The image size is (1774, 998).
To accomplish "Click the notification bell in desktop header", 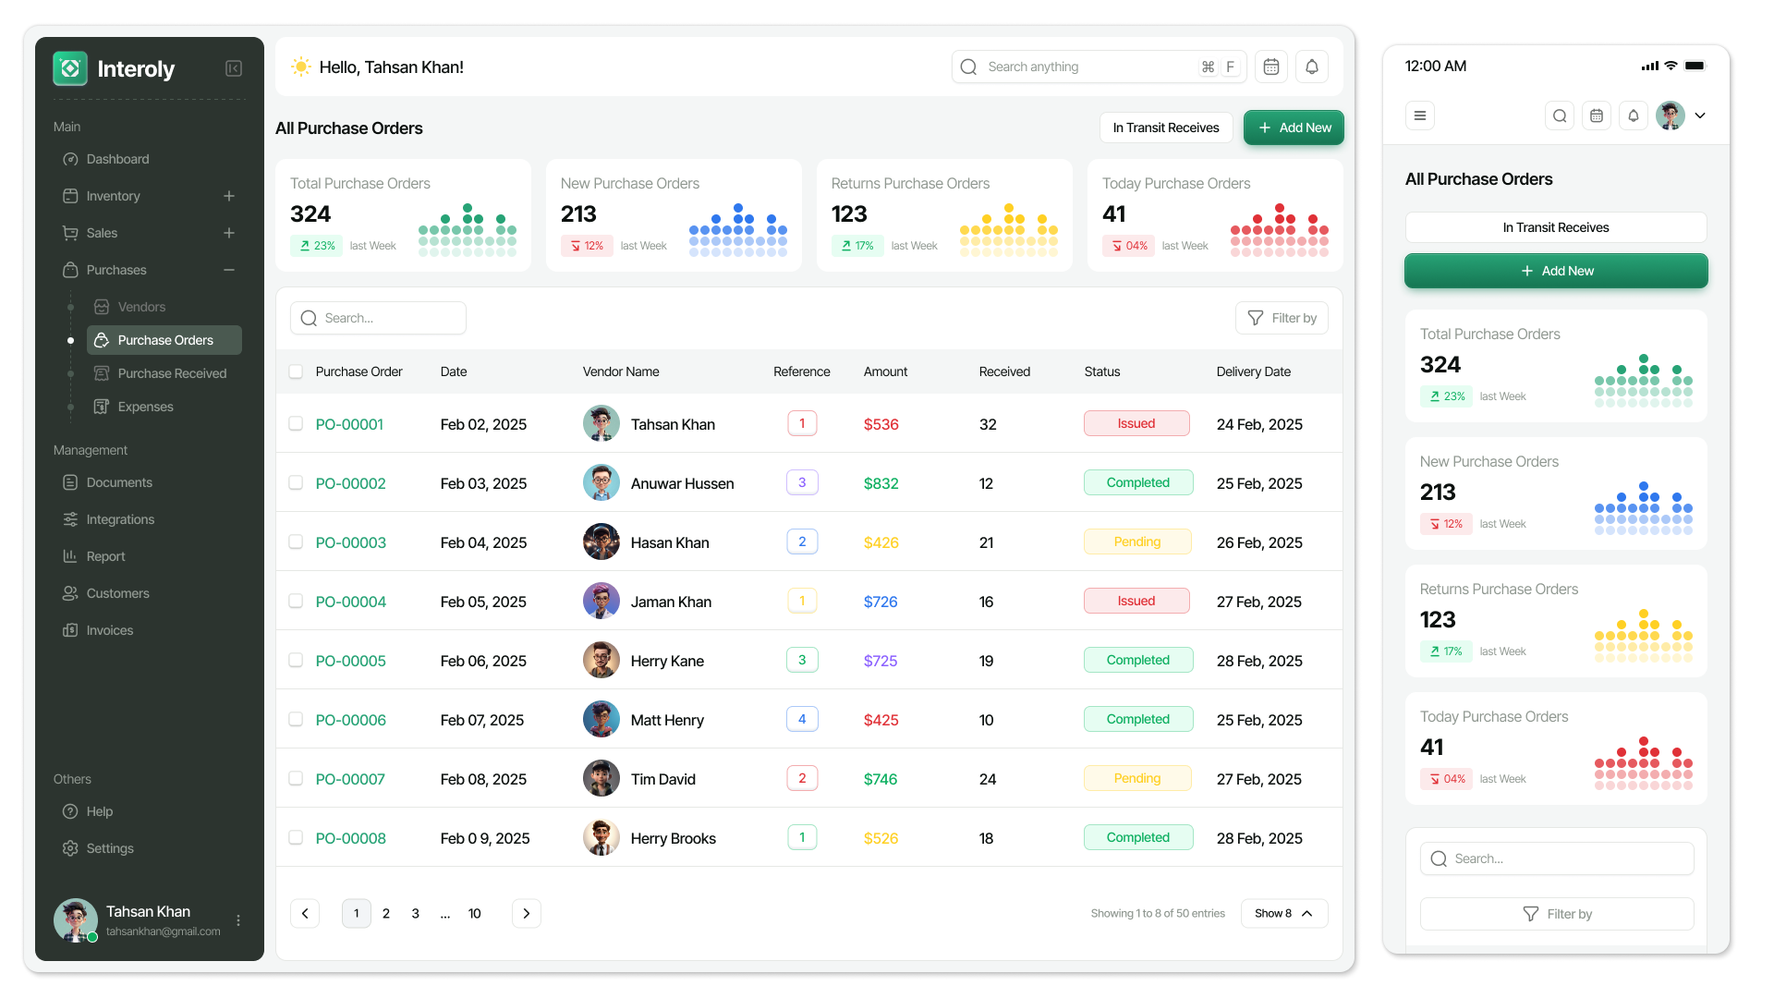I will click(x=1311, y=67).
